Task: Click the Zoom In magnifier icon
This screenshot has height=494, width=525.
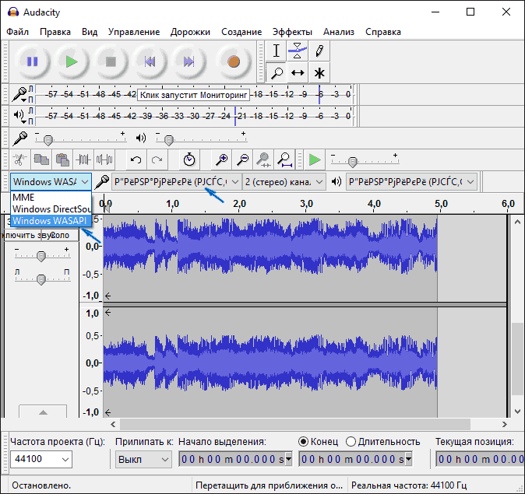Action: pyautogui.click(x=222, y=159)
